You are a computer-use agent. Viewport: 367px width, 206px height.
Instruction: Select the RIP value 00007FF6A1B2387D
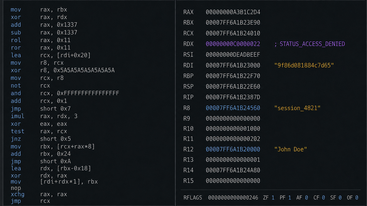[x=233, y=97]
